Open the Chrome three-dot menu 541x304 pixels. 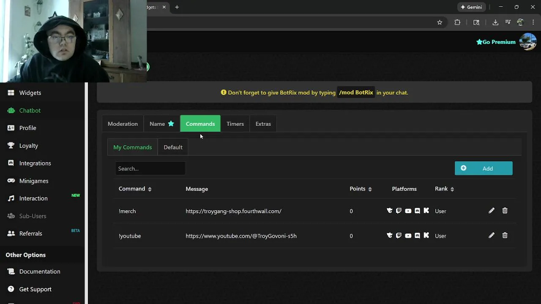[533, 22]
